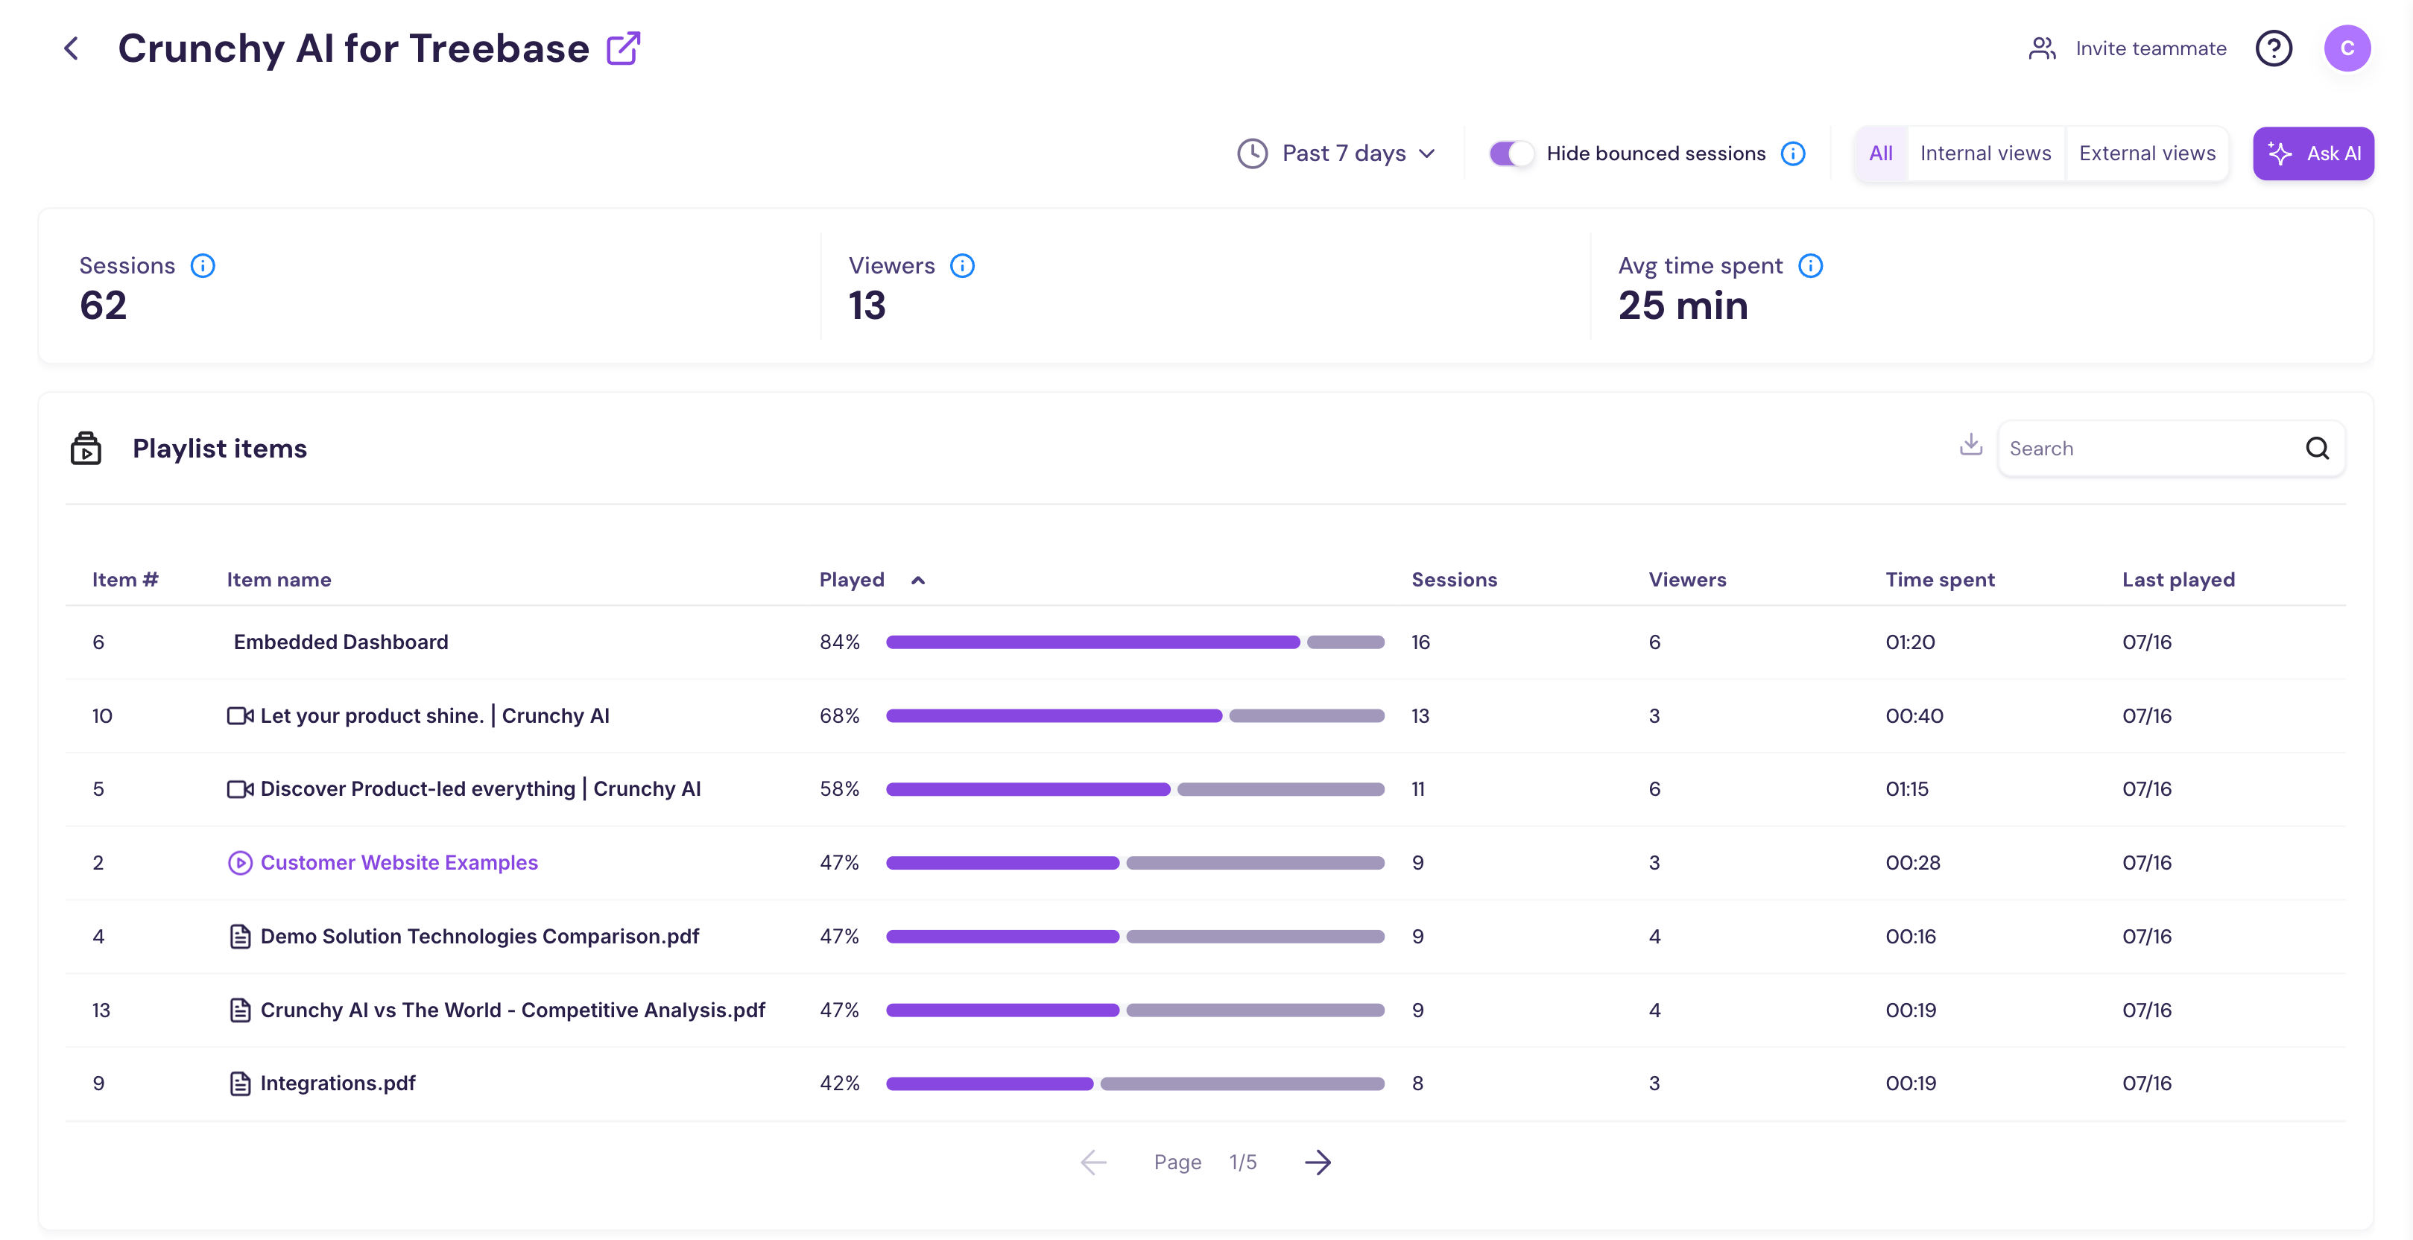
Task: Click the 13 viewers total value
Action: click(867, 306)
